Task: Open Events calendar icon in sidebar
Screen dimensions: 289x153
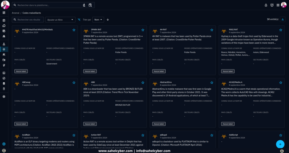Action: tap(4, 31)
